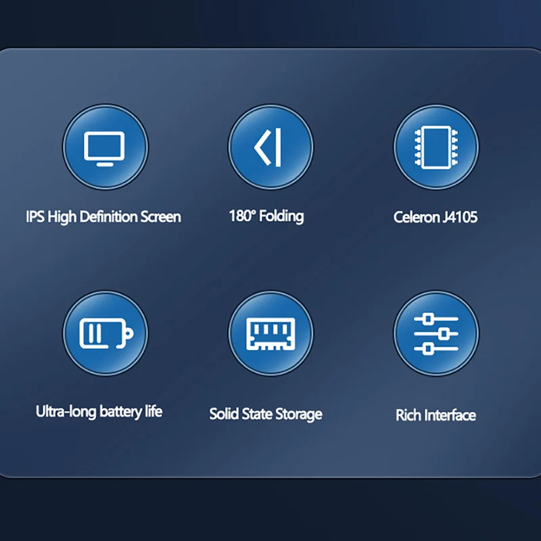Click the Ultra-long battery life label

(99, 412)
